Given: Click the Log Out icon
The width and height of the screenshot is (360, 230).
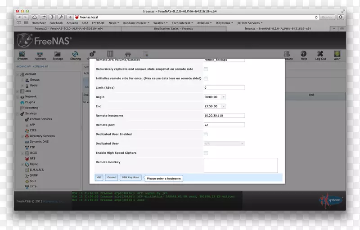Looking at the screenshot, I should [320, 55].
